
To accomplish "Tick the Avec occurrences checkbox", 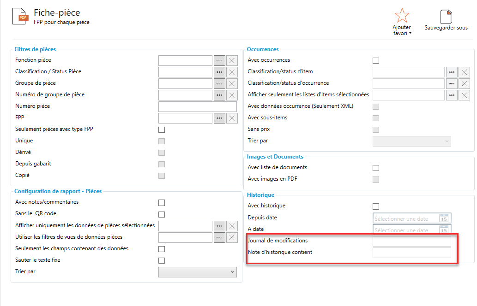I will (x=376, y=60).
